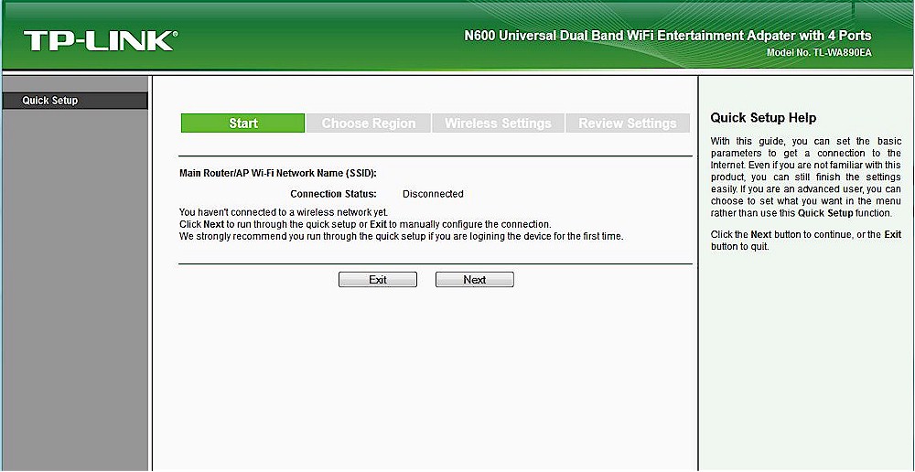This screenshot has height=472, width=915.
Task: Click the Connection Status label
Action: (333, 194)
